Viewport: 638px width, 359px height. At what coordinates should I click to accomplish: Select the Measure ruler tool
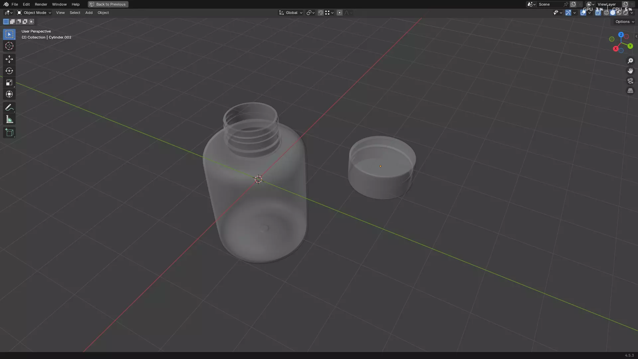tap(9, 119)
